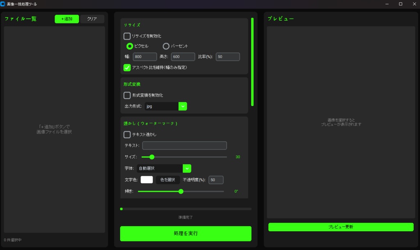Enable the リサイズを有効化 checkbox
This screenshot has height=250, width=420.
tap(127, 36)
